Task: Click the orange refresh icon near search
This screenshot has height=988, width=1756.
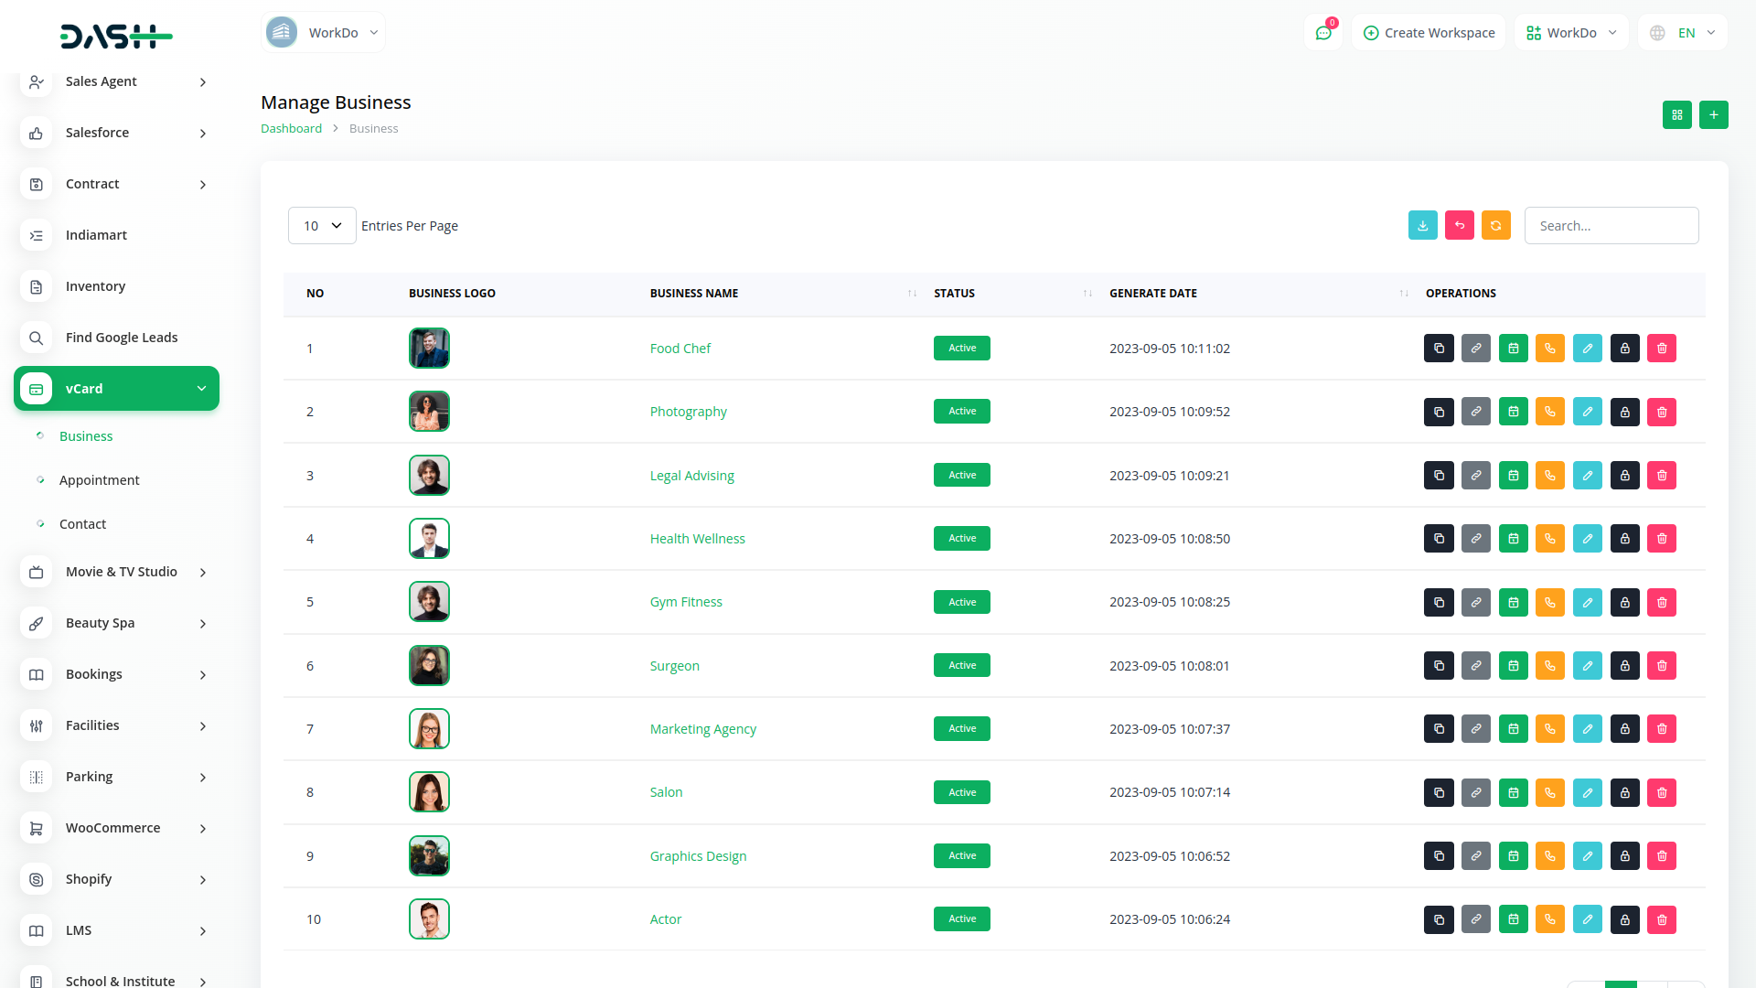Action: tap(1495, 226)
